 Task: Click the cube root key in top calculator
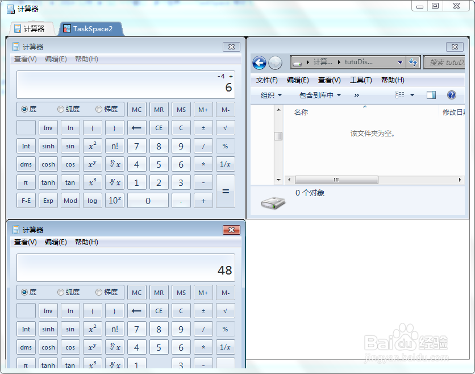pos(115,182)
